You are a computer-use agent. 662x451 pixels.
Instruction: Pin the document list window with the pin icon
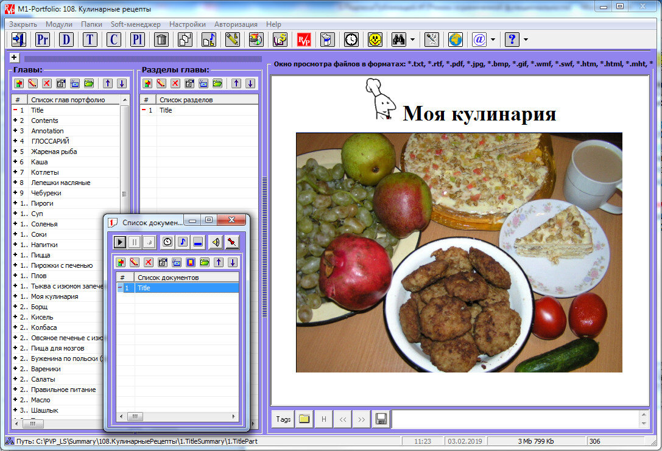(x=232, y=242)
